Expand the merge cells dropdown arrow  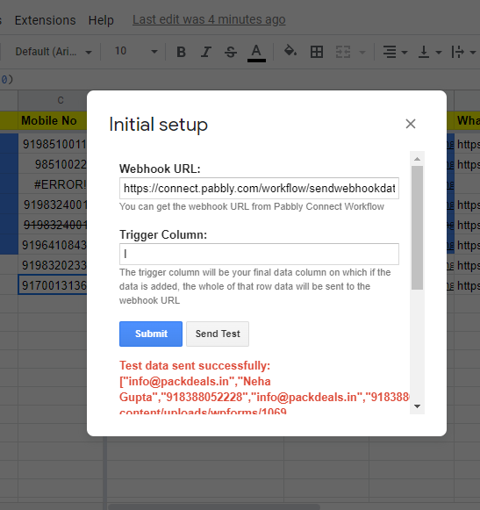tap(362, 53)
